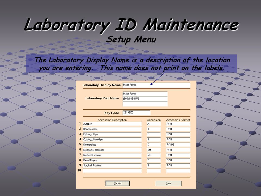Click Accession Format field for Cytology, Gyn
This screenshot has height=196, width=261.
tap(178, 134)
